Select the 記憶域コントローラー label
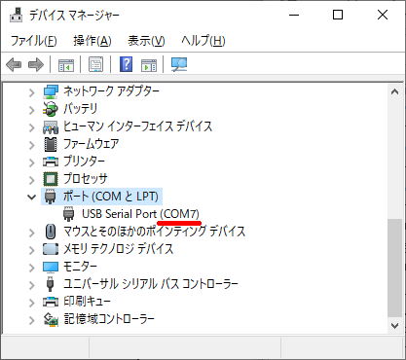406x360 pixels. pos(109,319)
